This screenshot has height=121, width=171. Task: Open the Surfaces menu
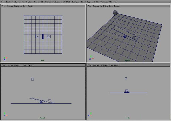pyautogui.click(x=56, y=2)
